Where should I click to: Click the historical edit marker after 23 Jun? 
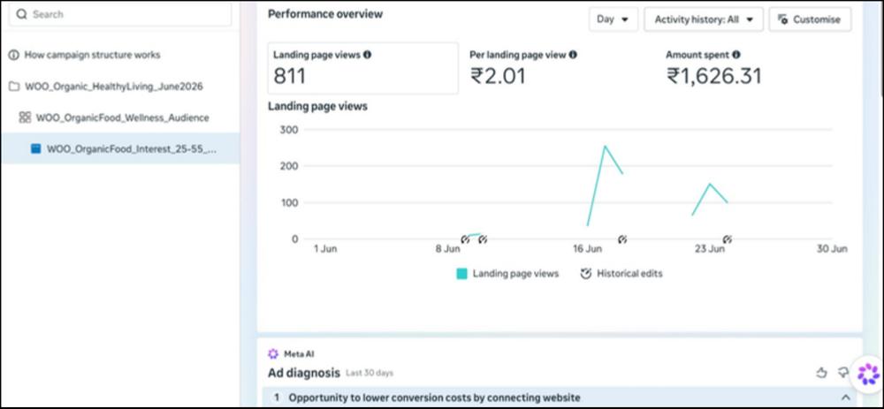click(x=728, y=239)
